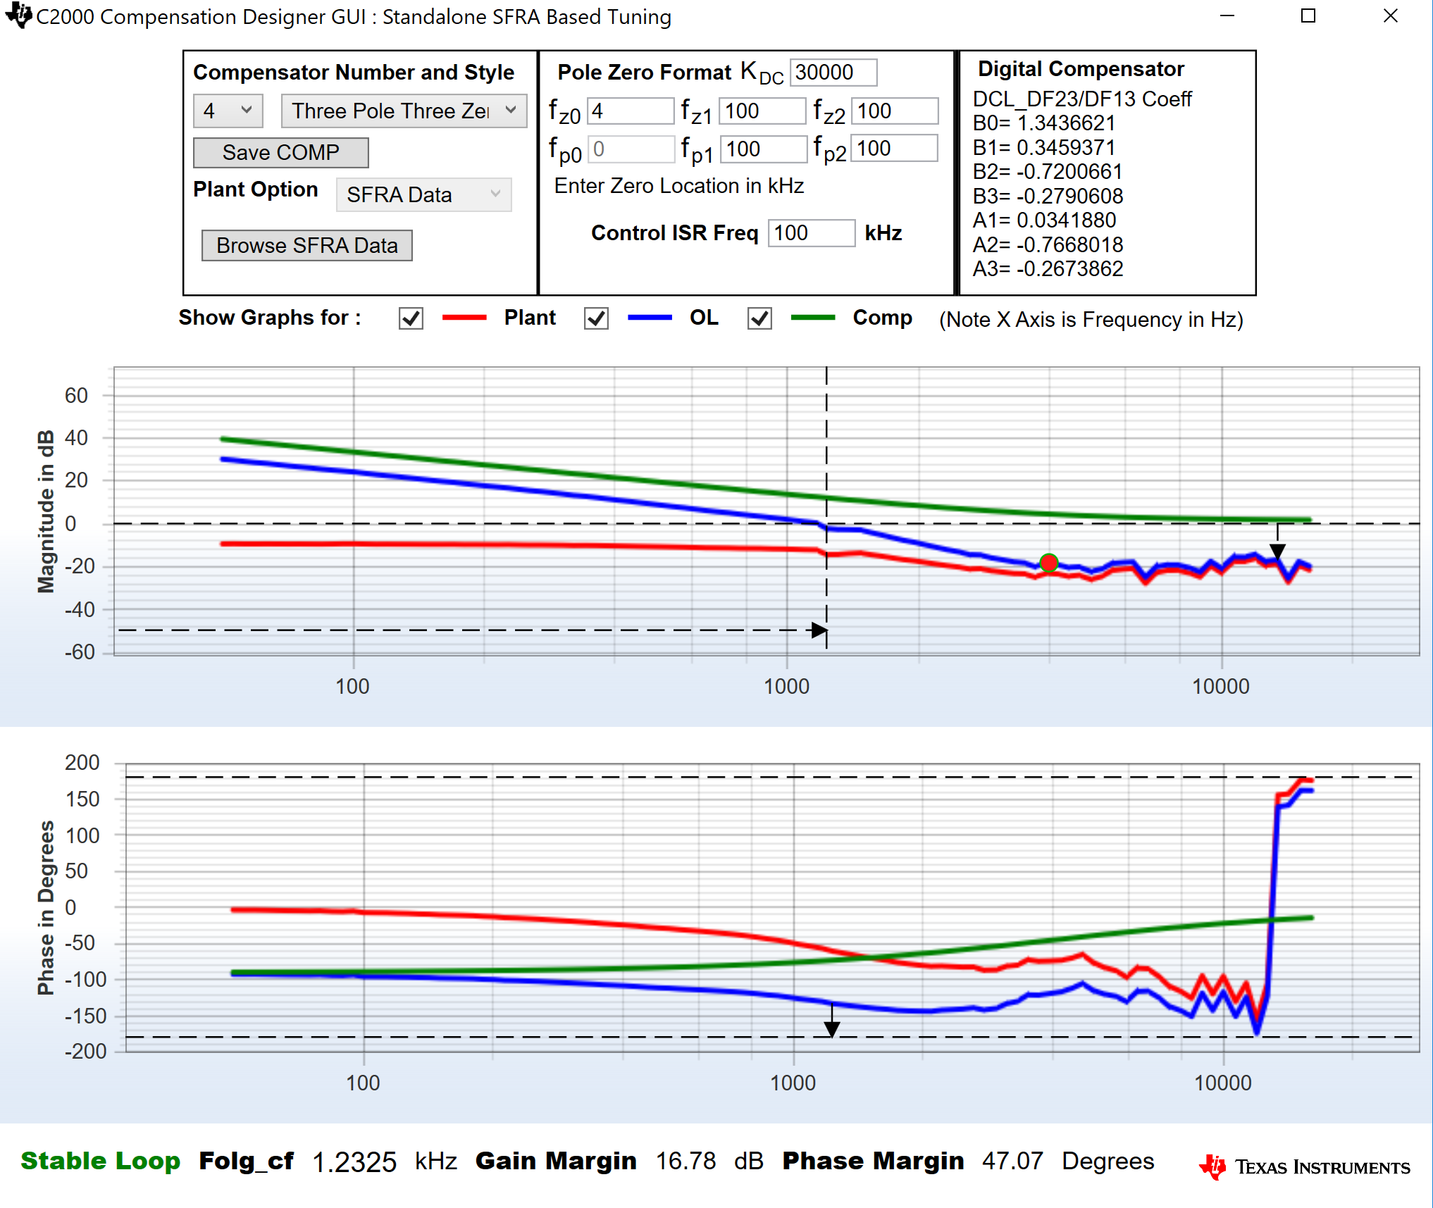Maximize the Compensation Designer window
This screenshot has height=1208, width=1433.
pos(1308,15)
